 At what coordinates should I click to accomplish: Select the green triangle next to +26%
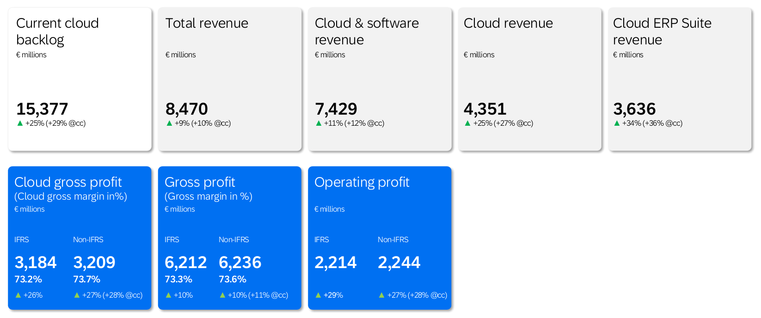[18, 295]
